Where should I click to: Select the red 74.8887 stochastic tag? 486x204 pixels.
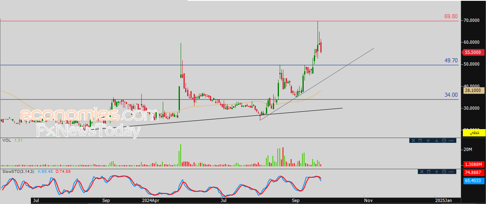coord(474,172)
